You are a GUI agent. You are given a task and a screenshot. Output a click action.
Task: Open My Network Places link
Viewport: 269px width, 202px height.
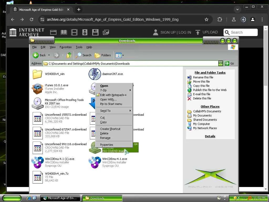[x=205, y=128]
